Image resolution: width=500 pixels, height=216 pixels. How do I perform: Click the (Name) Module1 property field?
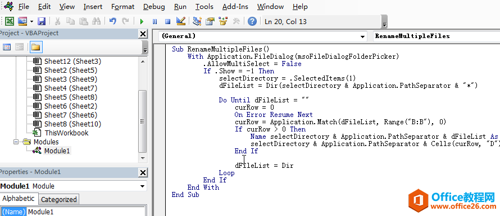[86, 212]
